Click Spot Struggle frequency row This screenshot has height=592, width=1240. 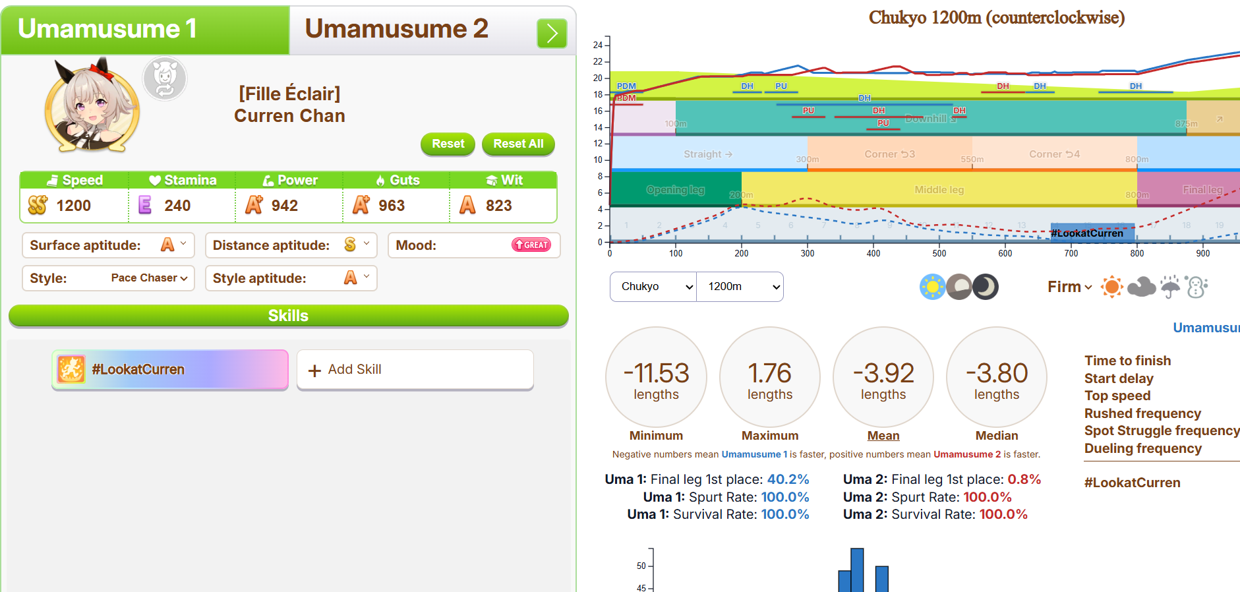coord(1162,430)
